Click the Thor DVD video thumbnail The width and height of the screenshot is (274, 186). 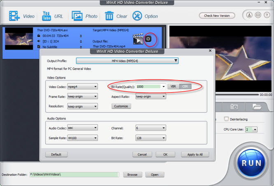click(19, 39)
